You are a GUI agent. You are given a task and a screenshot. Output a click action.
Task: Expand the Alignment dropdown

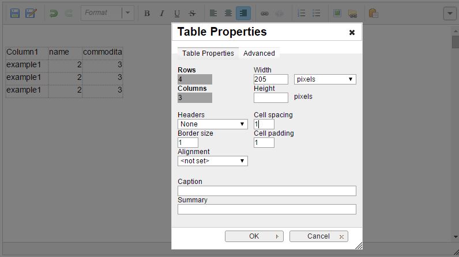tap(212, 161)
